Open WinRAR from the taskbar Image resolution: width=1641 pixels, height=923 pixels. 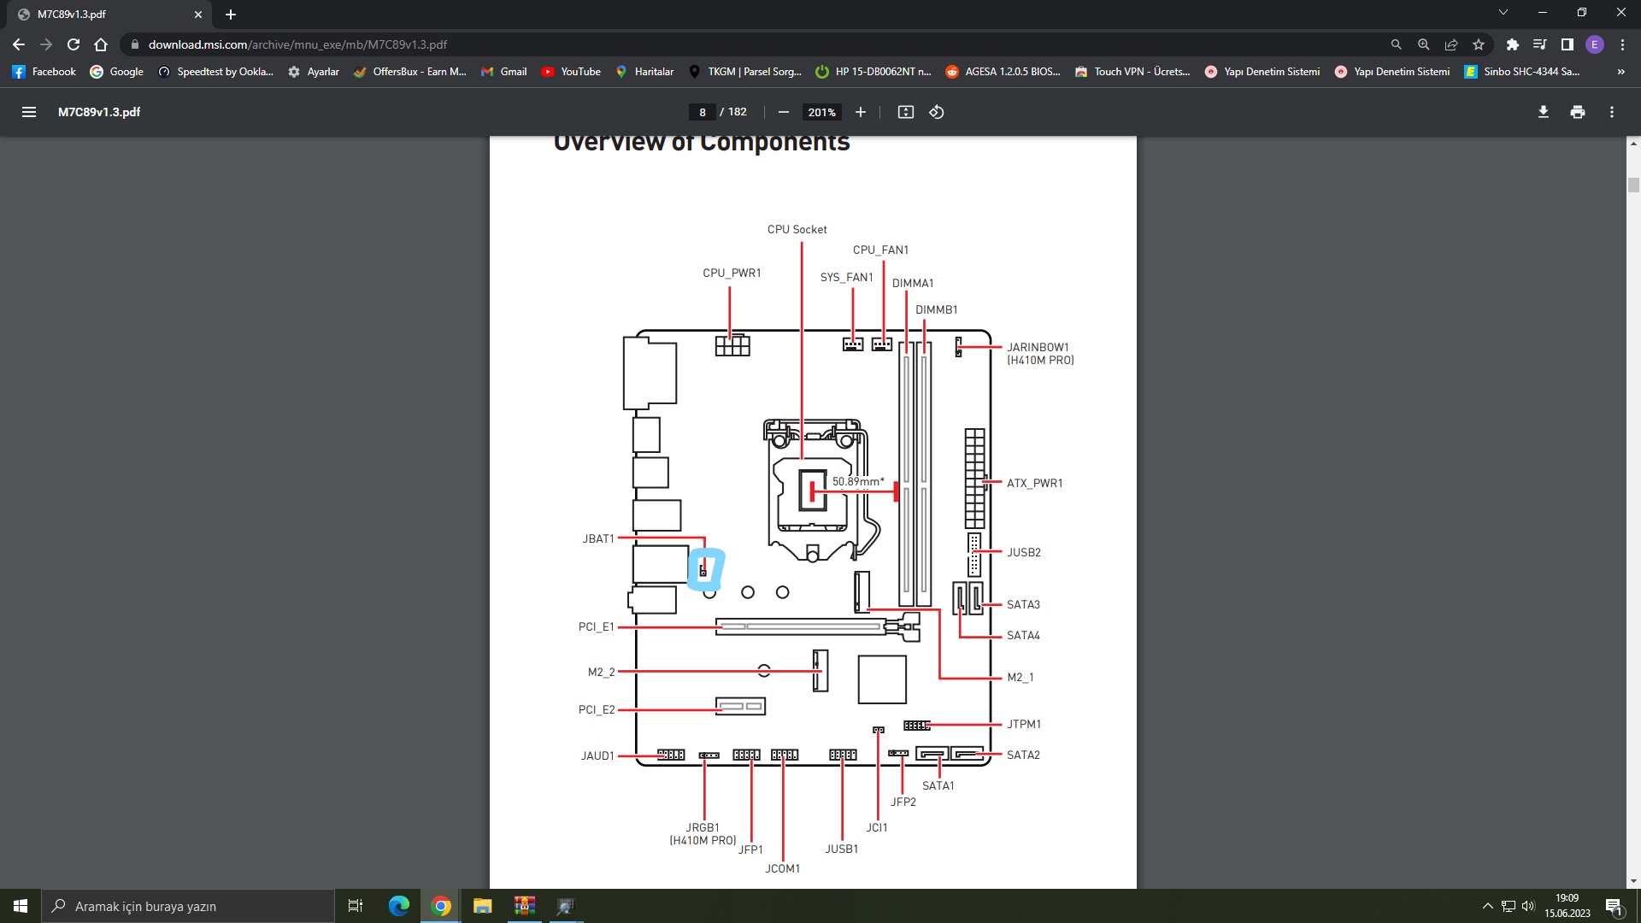click(525, 906)
